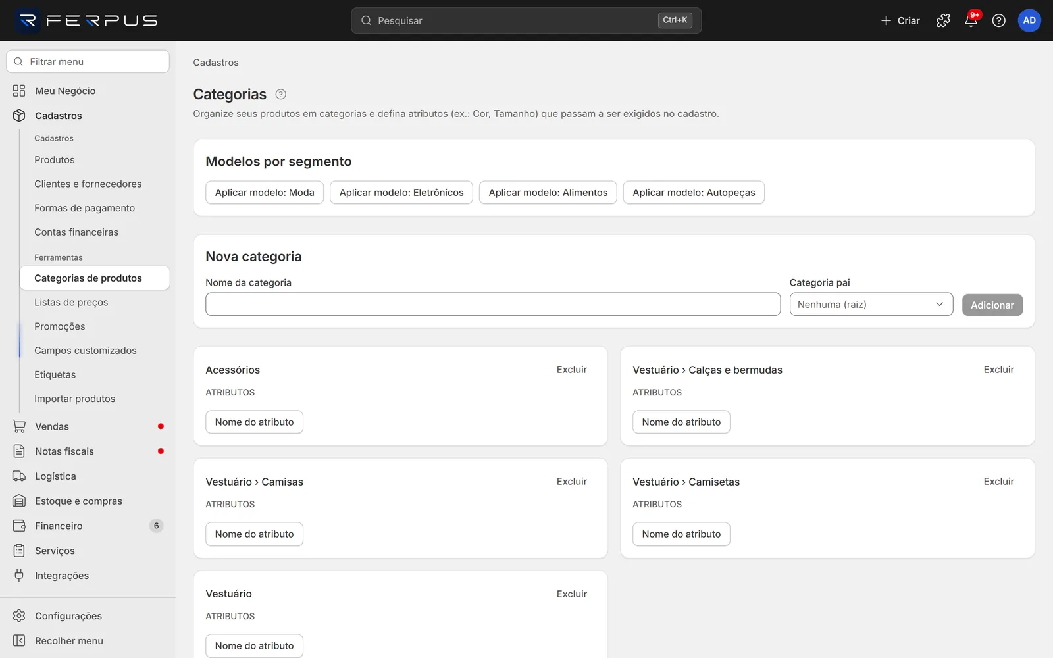Apply the Moda segment model

265,193
